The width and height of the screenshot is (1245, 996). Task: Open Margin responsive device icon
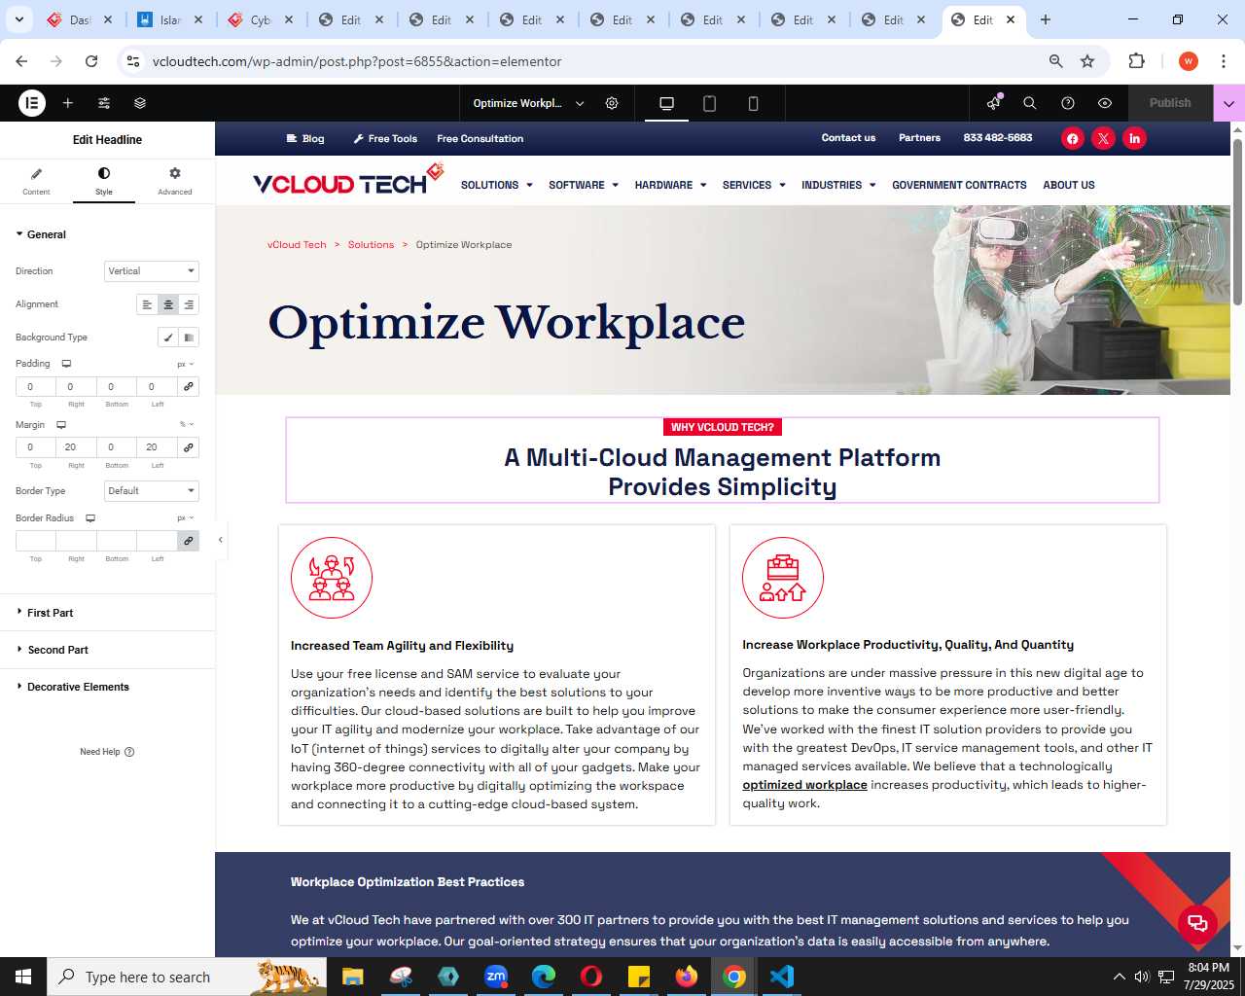click(61, 425)
